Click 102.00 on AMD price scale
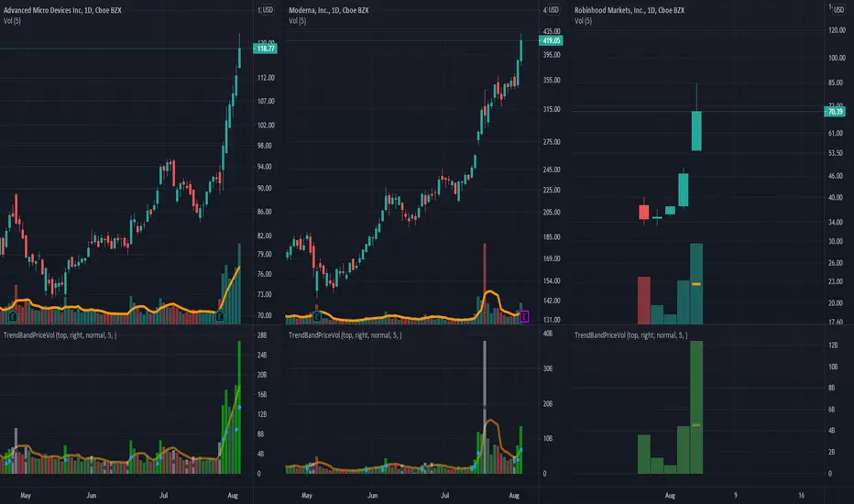This screenshot has height=504, width=854. pyautogui.click(x=266, y=125)
